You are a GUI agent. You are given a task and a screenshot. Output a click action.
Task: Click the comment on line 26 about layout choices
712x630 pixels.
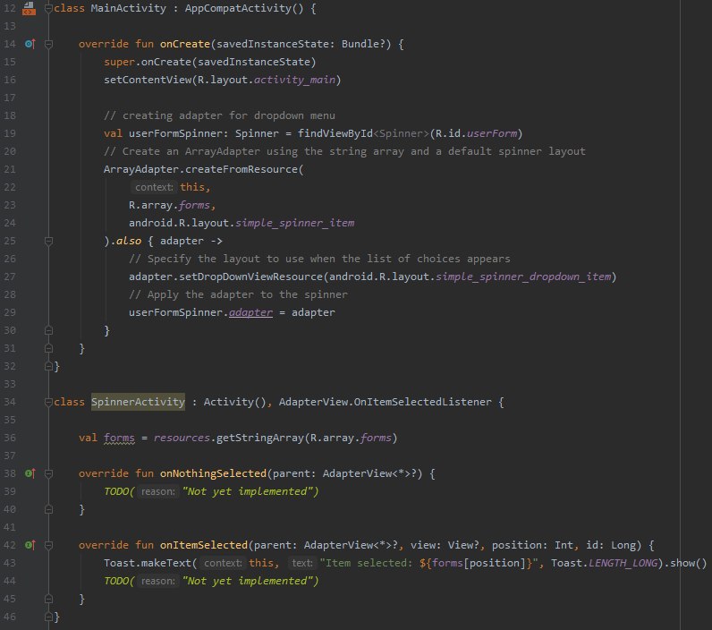click(319, 259)
